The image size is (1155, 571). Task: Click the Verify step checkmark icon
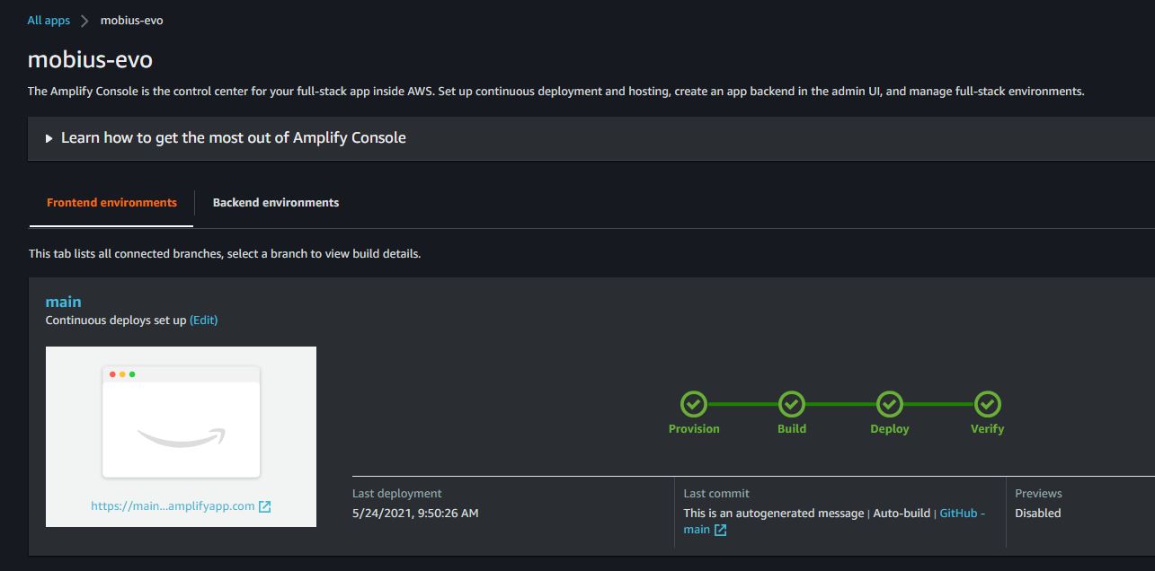click(x=988, y=404)
